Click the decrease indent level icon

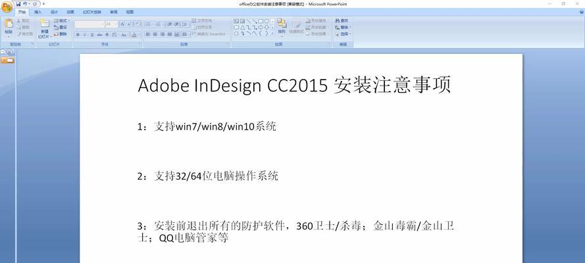pos(169,24)
